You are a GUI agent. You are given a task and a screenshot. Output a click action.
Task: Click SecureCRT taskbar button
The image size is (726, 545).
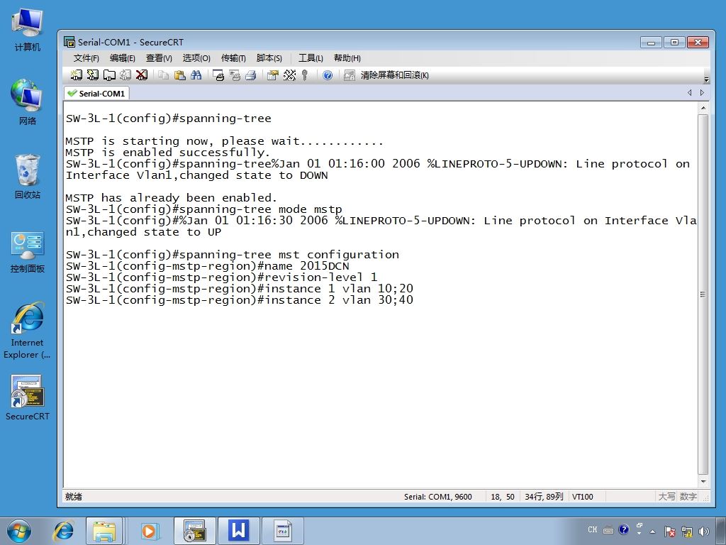pos(194,531)
